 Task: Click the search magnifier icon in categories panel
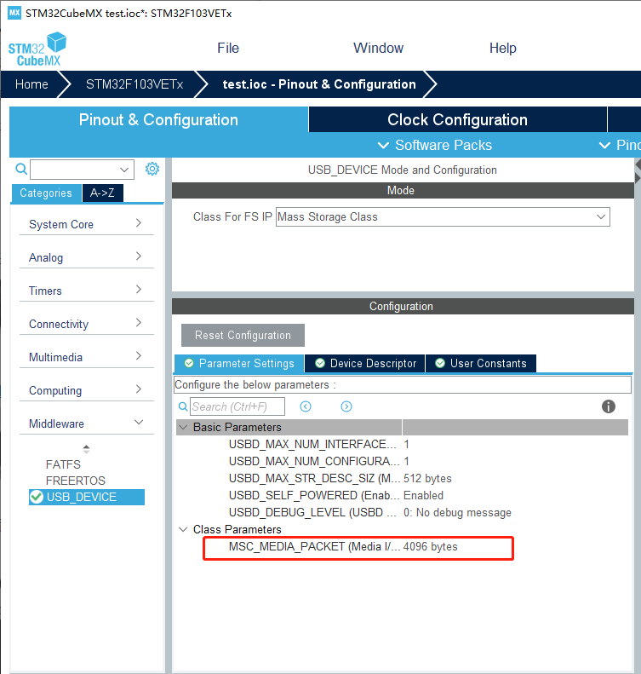tap(21, 169)
